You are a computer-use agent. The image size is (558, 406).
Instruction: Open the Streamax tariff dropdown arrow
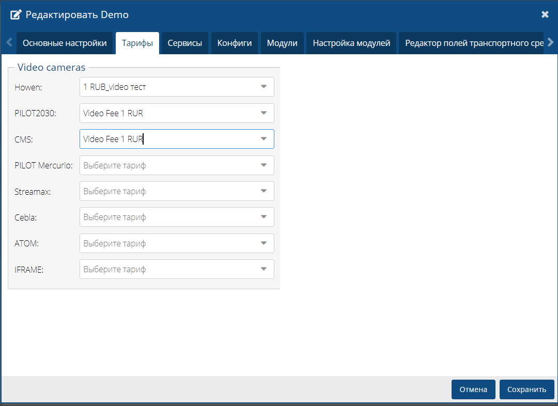click(x=263, y=191)
